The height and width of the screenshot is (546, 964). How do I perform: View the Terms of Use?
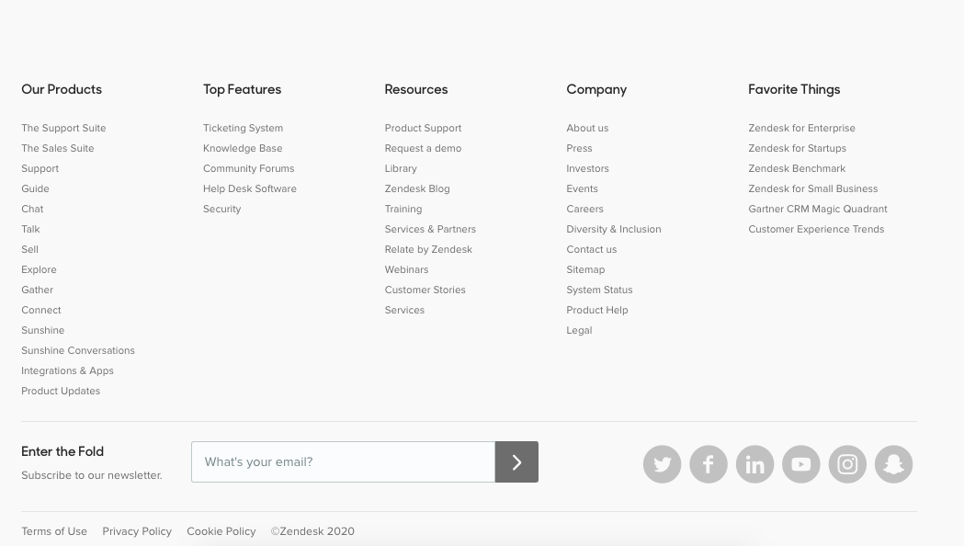[53, 531]
